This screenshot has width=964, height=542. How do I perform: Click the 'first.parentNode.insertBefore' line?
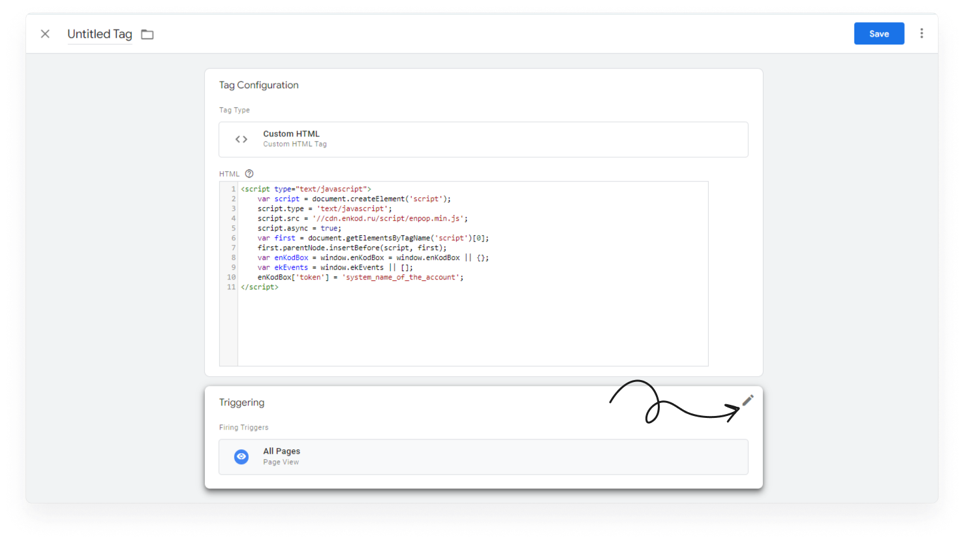click(352, 247)
